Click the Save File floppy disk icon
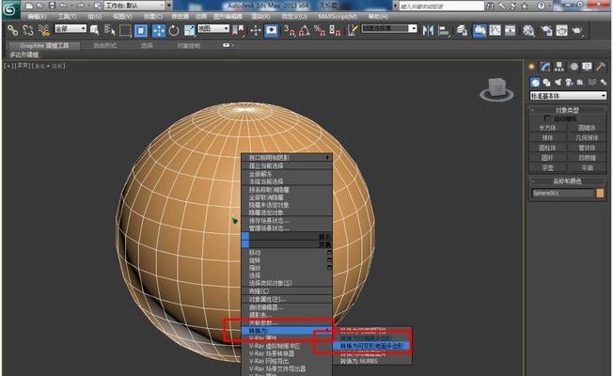This screenshot has height=376, width=613. tap(52, 6)
